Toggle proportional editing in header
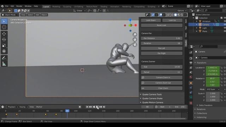 (104, 11)
